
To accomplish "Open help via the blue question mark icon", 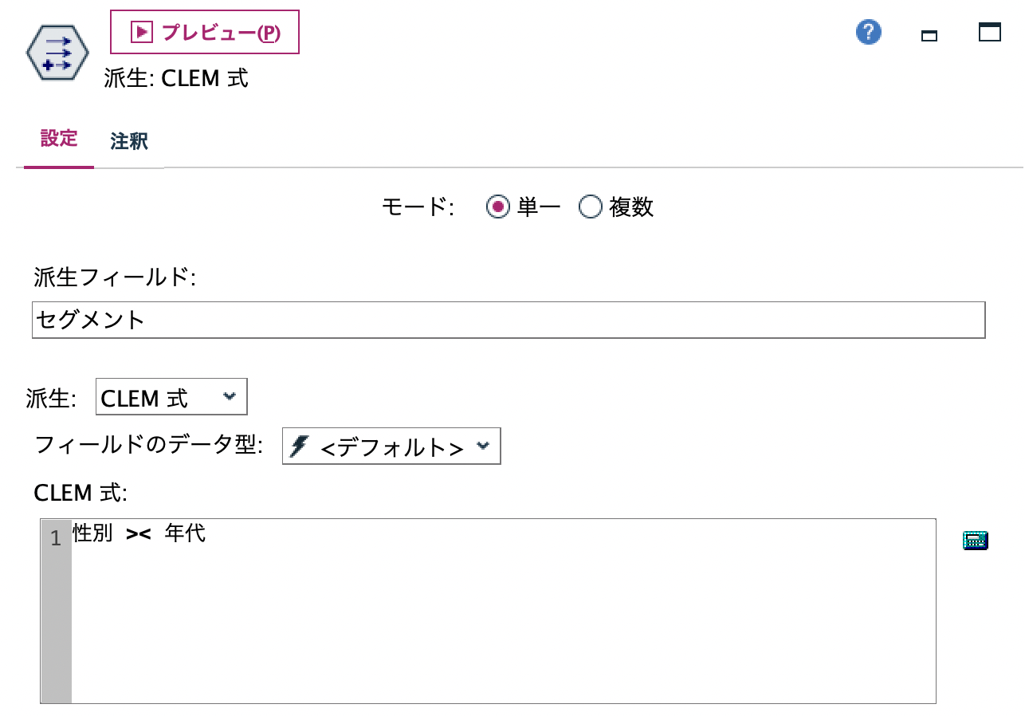I will [x=868, y=33].
